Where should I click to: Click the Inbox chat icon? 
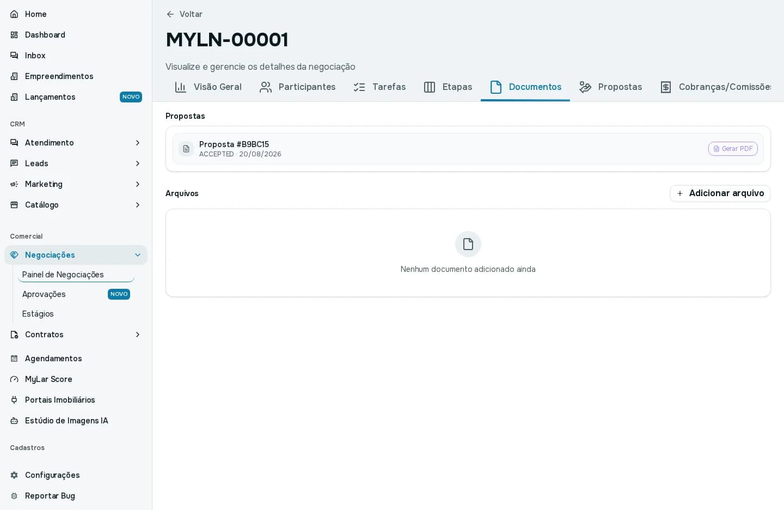(x=14, y=56)
